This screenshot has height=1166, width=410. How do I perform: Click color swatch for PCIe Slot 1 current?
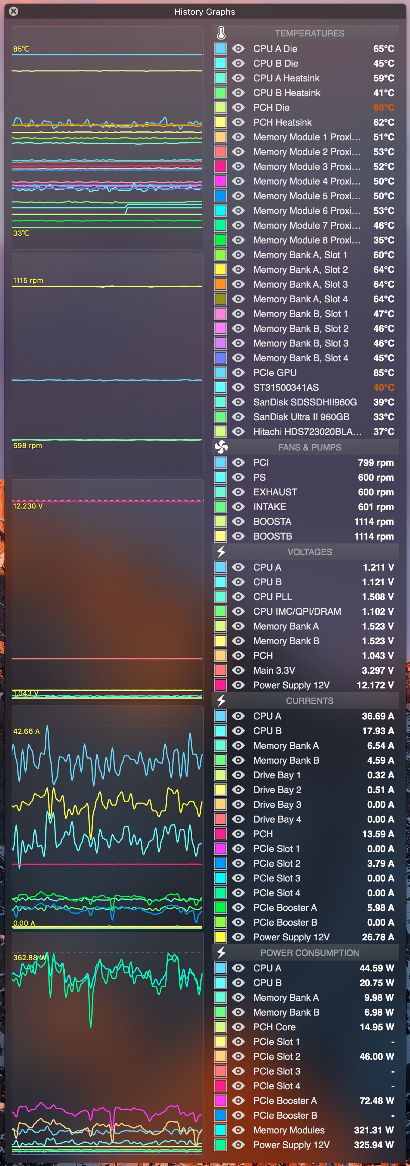221,849
